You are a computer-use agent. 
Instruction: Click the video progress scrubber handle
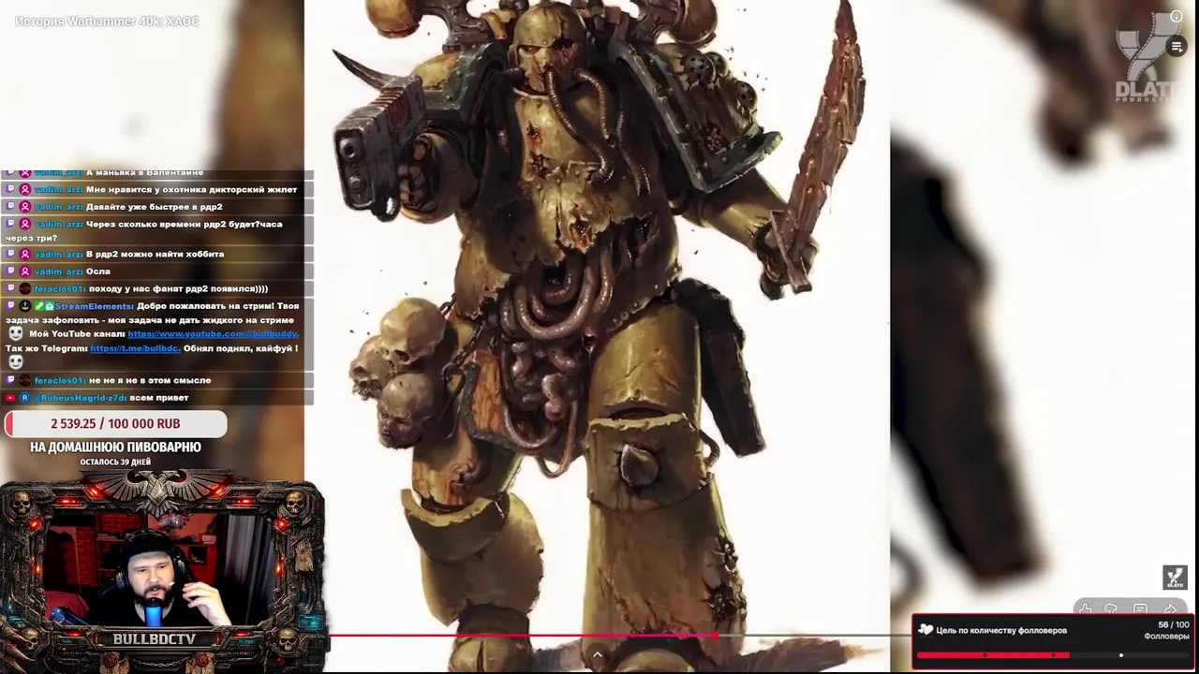715,636
